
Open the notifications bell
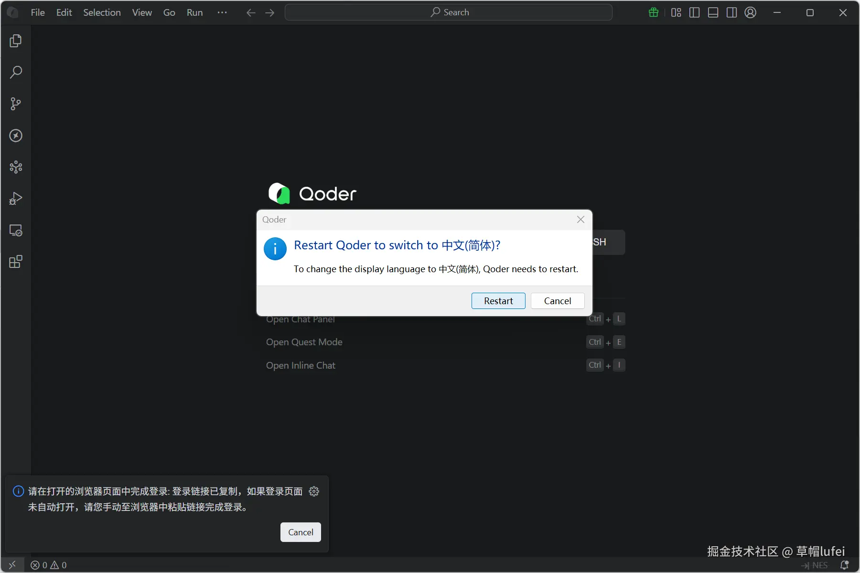(x=844, y=565)
